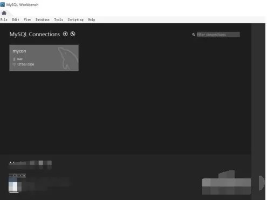The width and height of the screenshot is (267, 200).
Task: Click the MySQL Workbench title bar logo
Action: [3, 4]
